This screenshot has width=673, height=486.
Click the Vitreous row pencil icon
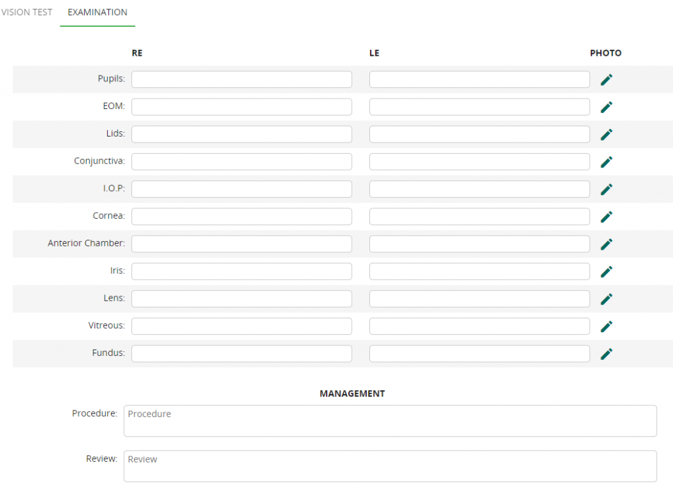click(607, 326)
